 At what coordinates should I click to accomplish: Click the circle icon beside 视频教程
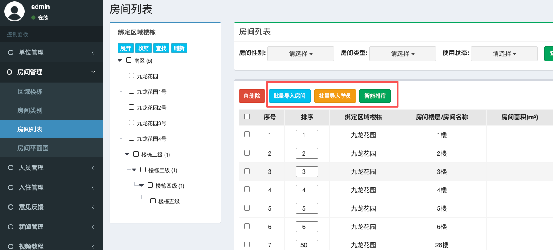point(11,246)
